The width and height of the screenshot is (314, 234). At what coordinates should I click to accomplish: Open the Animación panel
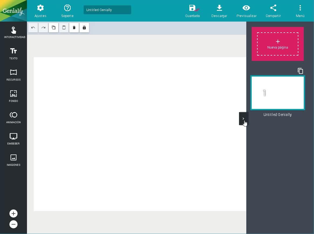[x=13, y=118]
